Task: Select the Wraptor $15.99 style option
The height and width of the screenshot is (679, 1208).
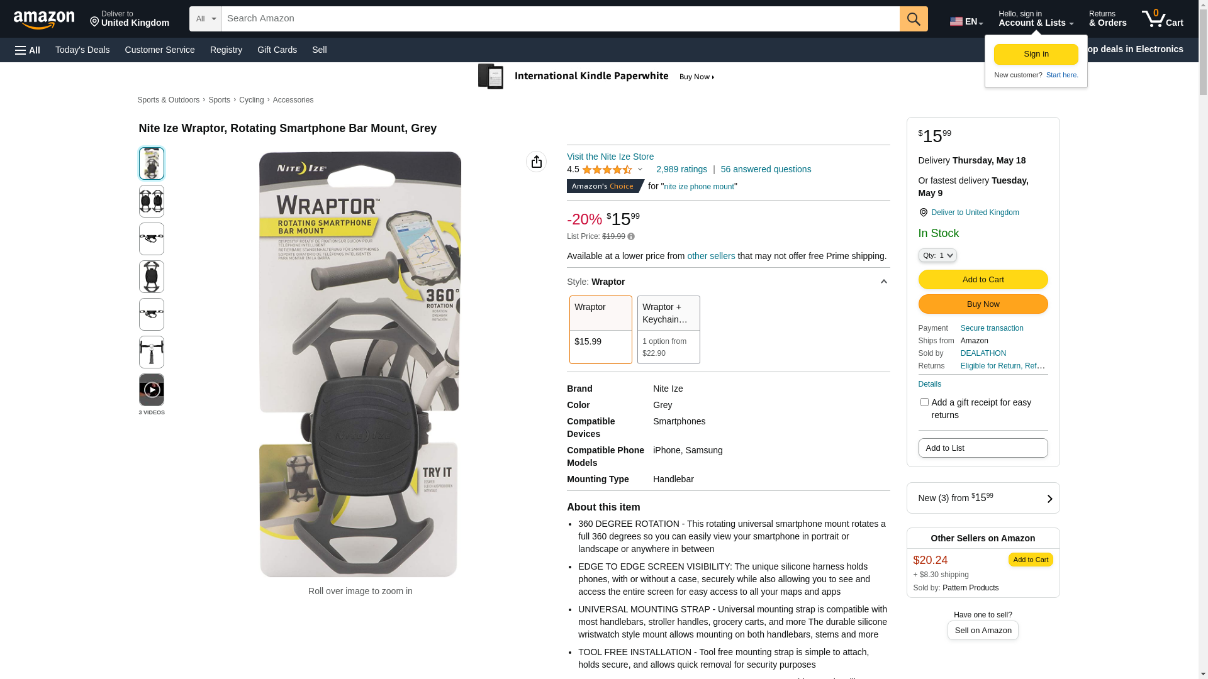Action: [x=600, y=329]
